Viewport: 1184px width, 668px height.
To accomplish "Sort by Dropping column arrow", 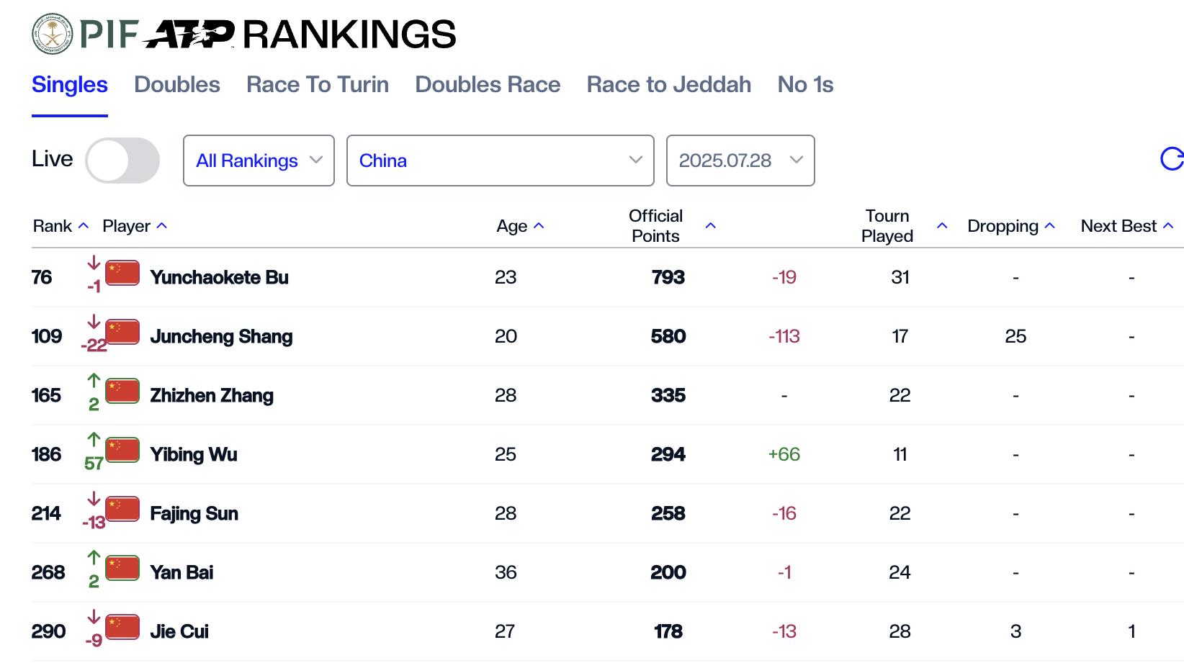I will [1050, 226].
